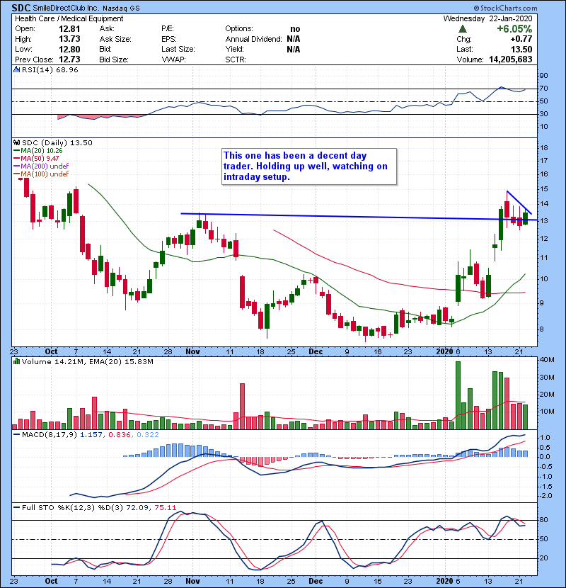Screen dimensions: 566x588
Task: Click the SDC (Daily) 13.50 chart title
Action: pos(57,142)
